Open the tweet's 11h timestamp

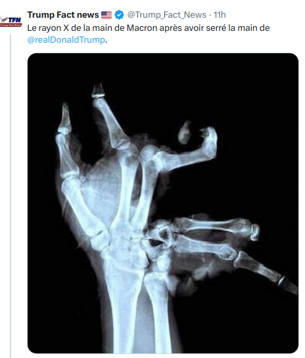(x=220, y=15)
